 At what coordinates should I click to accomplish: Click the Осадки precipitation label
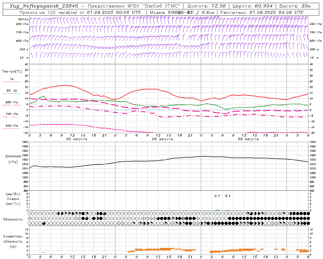(x=13, y=199)
